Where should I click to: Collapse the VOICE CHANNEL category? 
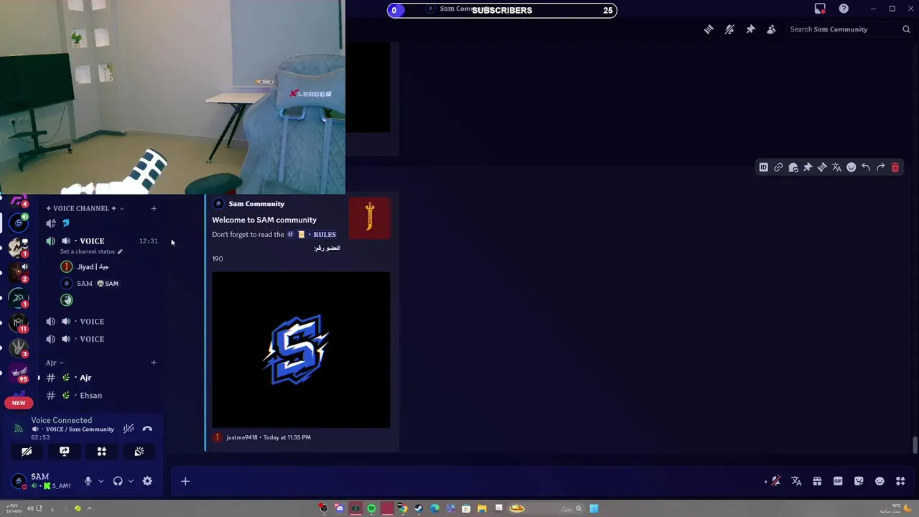coord(85,208)
